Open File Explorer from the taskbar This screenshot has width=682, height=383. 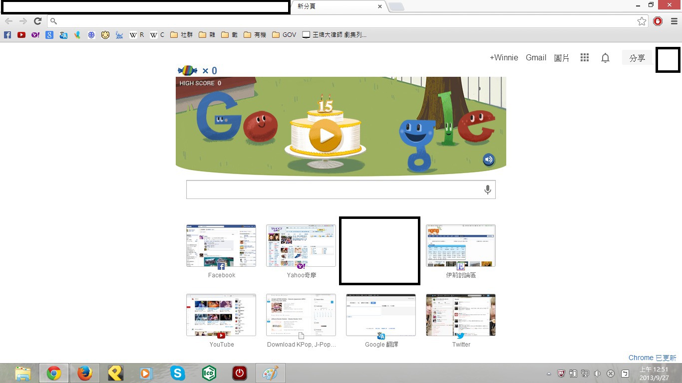click(x=23, y=373)
